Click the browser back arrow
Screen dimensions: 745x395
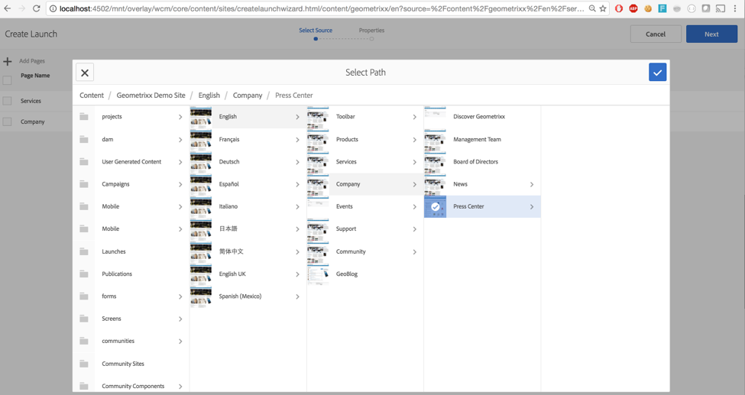click(8, 8)
